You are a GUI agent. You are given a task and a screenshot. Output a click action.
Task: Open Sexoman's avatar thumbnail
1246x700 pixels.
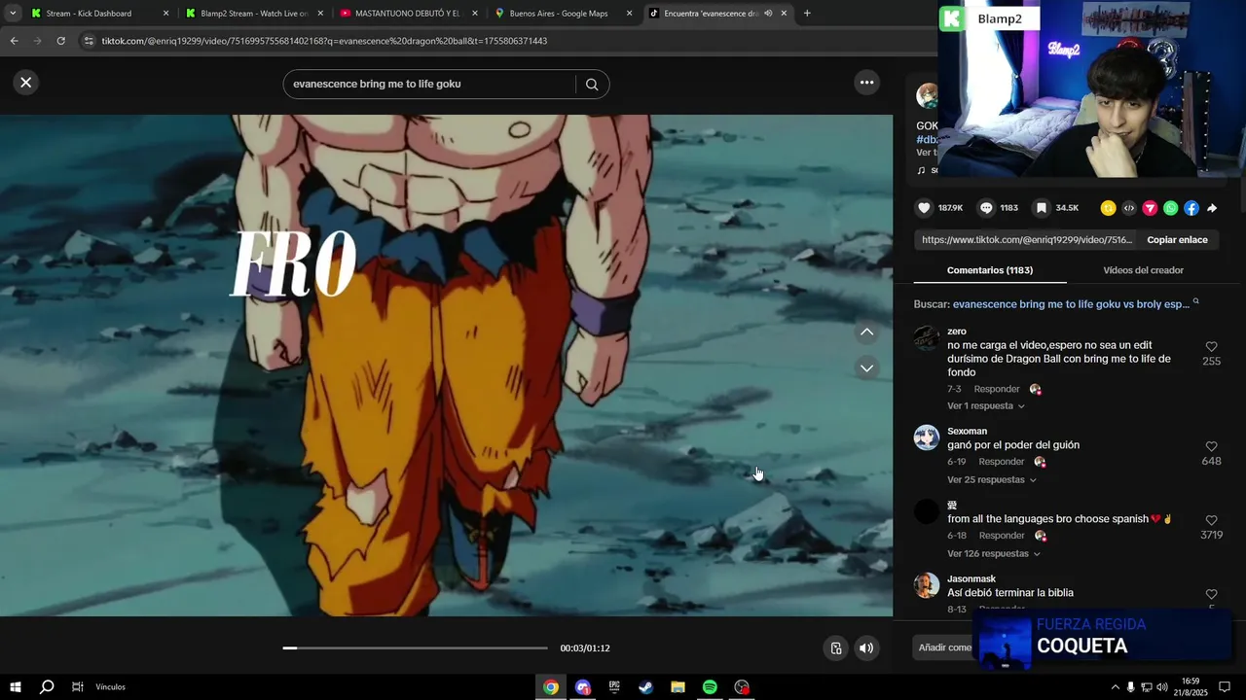coord(927,437)
